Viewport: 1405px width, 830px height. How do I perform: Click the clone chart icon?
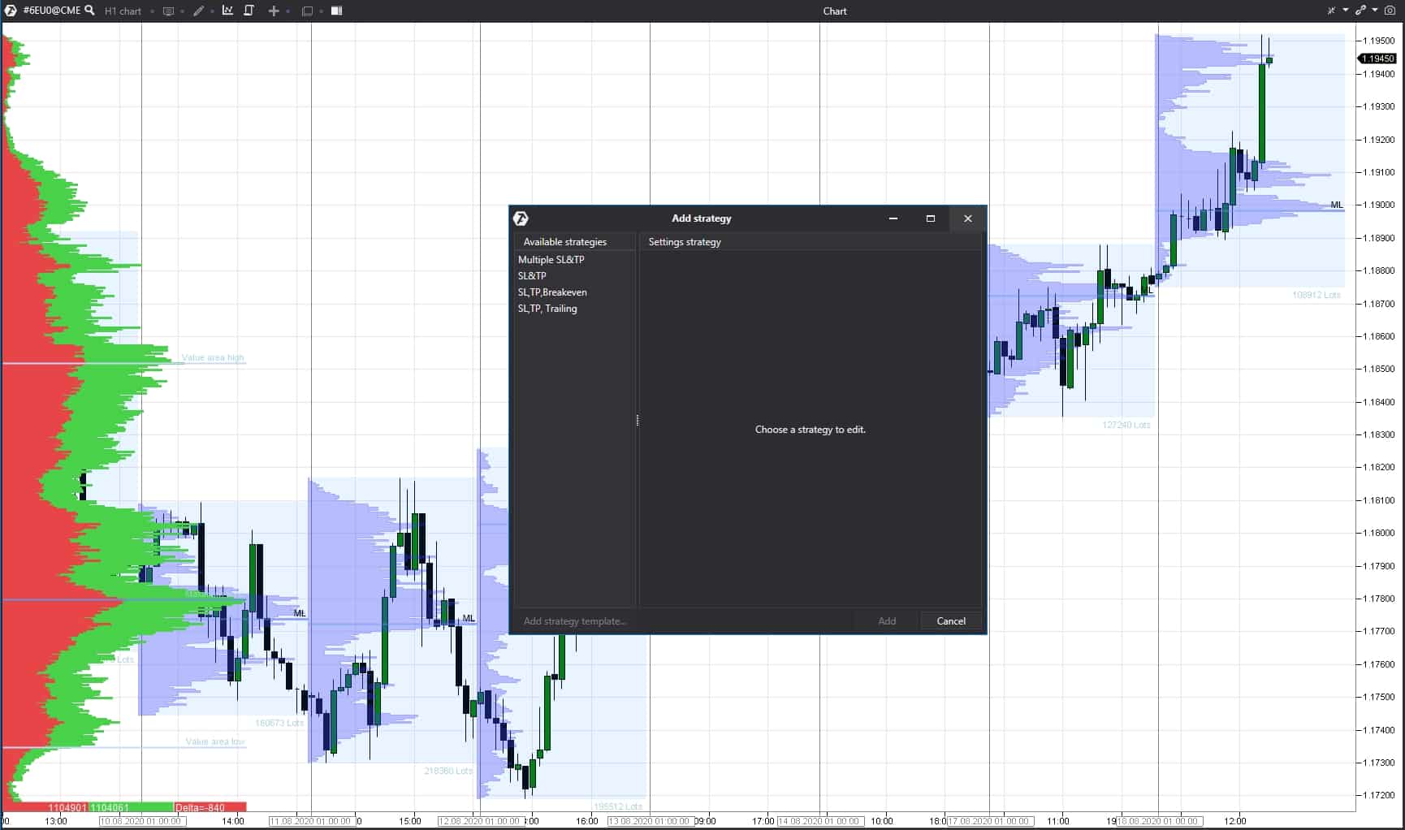(x=249, y=11)
